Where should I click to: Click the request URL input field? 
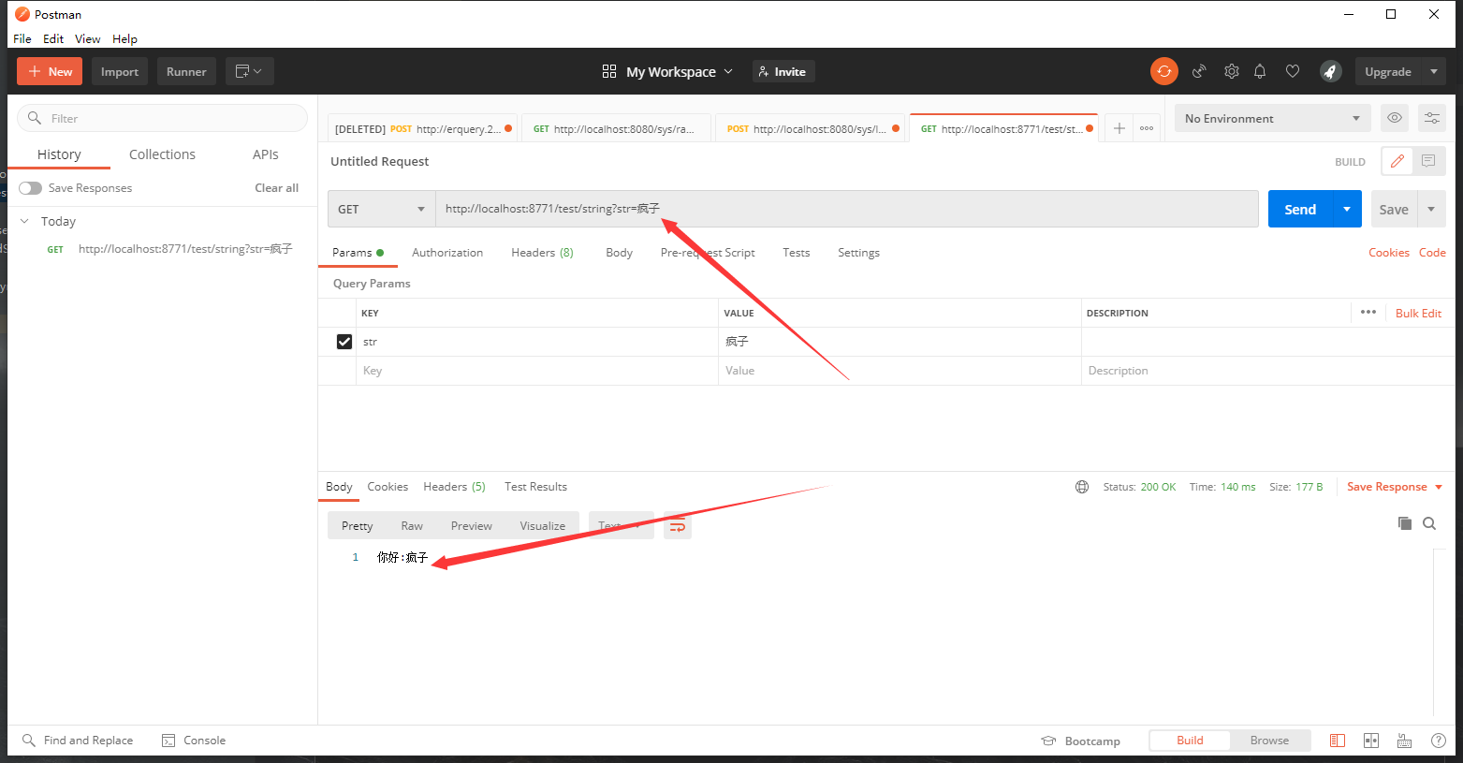coord(846,209)
